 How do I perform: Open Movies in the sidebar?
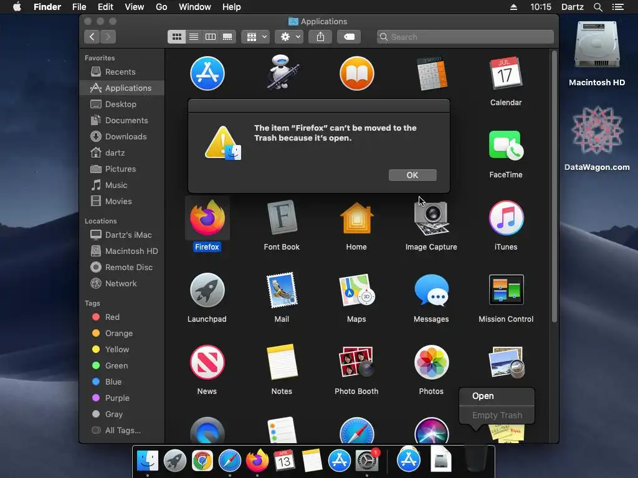pos(122,201)
